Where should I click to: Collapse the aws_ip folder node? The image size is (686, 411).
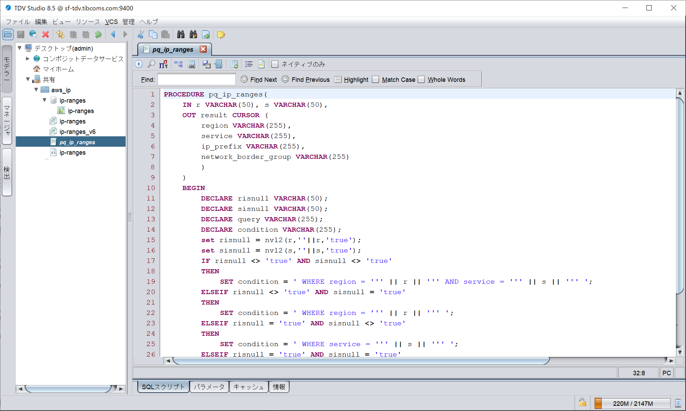(36, 89)
